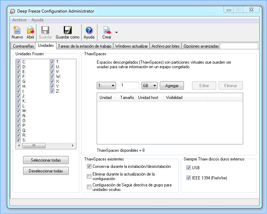The width and height of the screenshot is (267, 214).
Task: Click Seleccionar todas button
Action: coord(46,160)
